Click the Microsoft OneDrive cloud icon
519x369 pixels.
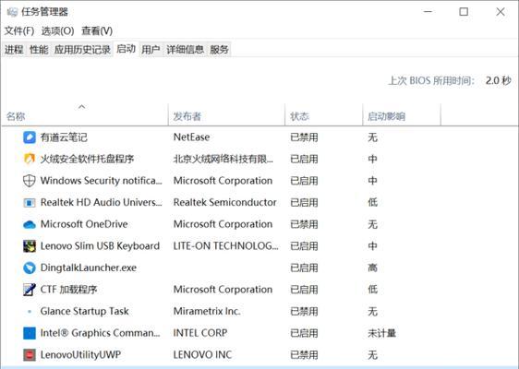(x=30, y=224)
